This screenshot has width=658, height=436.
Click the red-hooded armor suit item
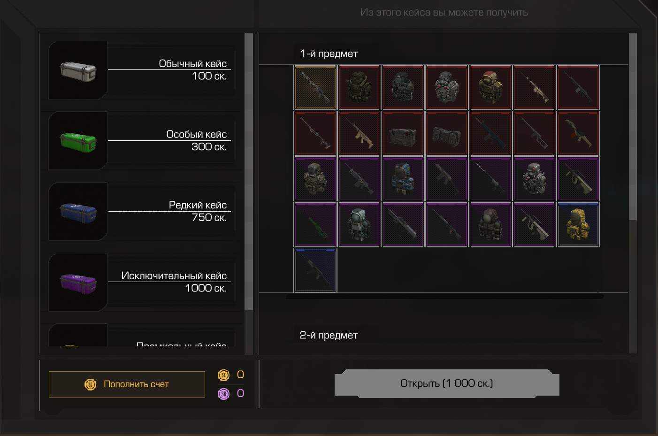[x=490, y=88]
